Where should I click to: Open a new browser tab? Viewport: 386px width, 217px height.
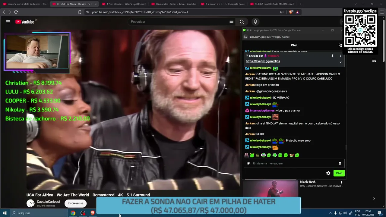(301, 4)
